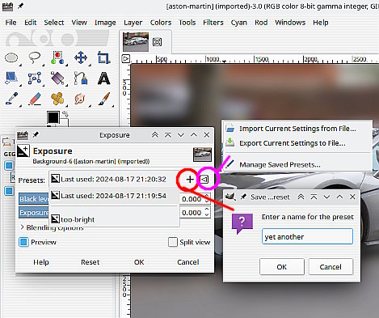Select the Text tool
The width and height of the screenshot is (379, 318).
pos(103,78)
